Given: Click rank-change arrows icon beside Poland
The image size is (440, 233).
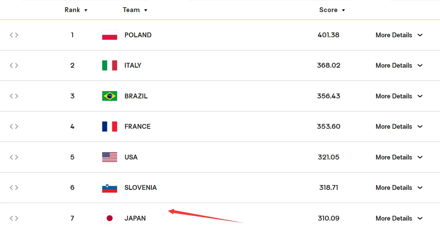Looking at the screenshot, I should [14, 35].
